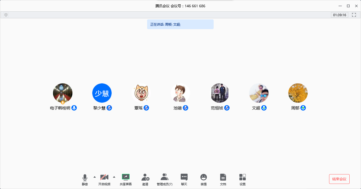Toggle the microphone icon next to 电子韩桂明
Image resolution: width=361 pixels, height=189 pixels.
coord(74,108)
